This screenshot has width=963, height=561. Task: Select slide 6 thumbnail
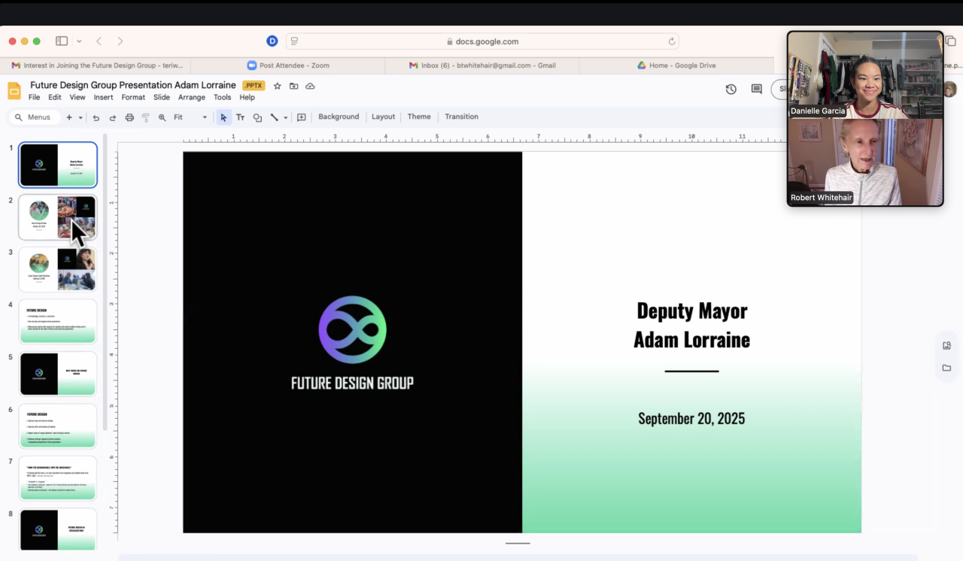(x=58, y=426)
